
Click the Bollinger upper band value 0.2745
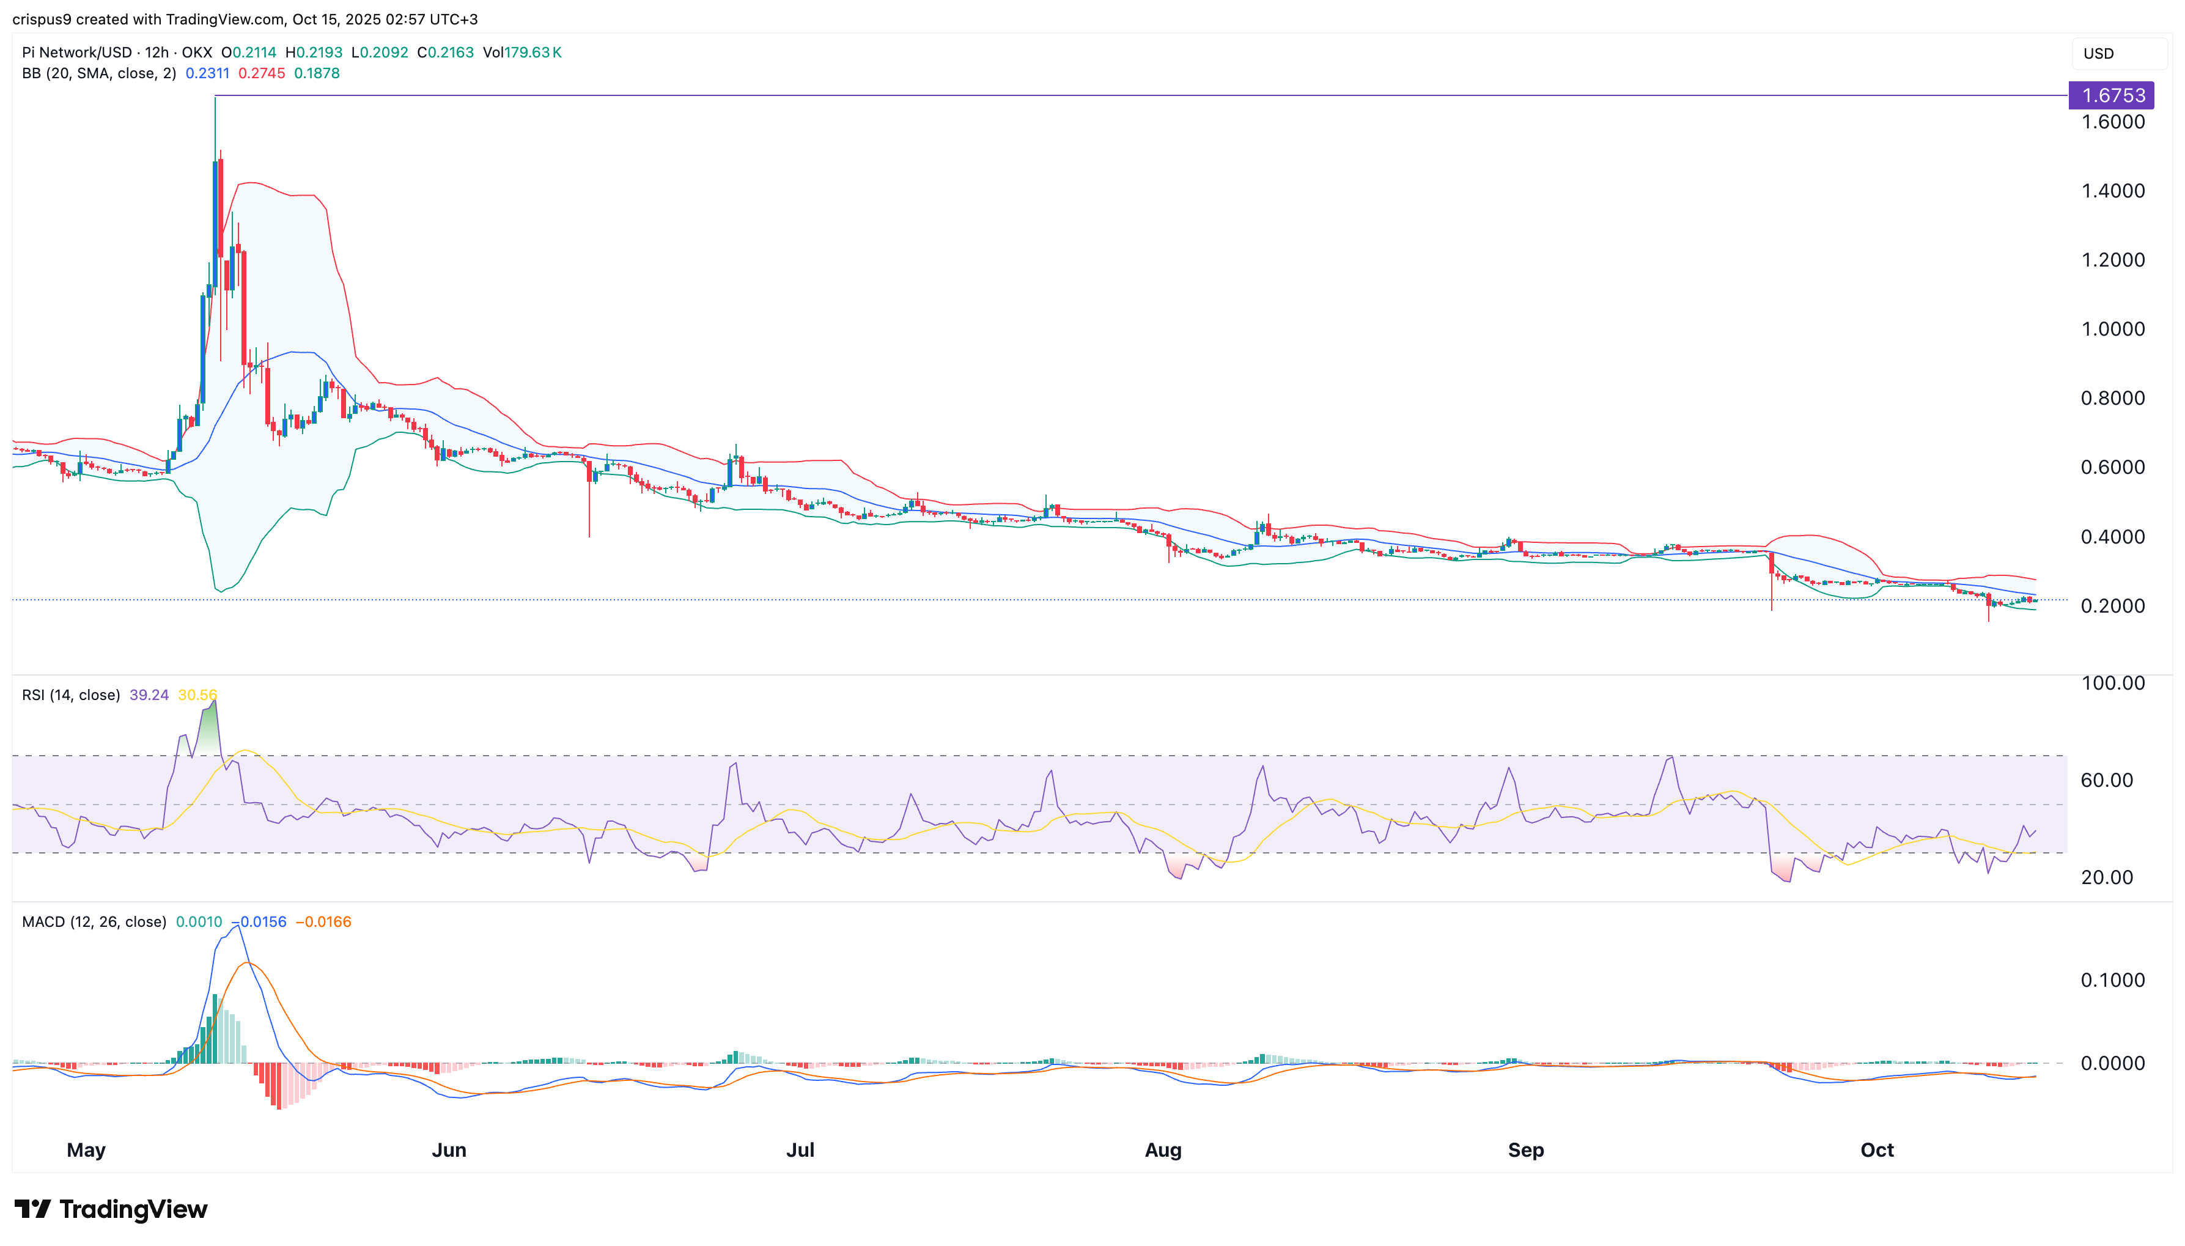click(261, 73)
